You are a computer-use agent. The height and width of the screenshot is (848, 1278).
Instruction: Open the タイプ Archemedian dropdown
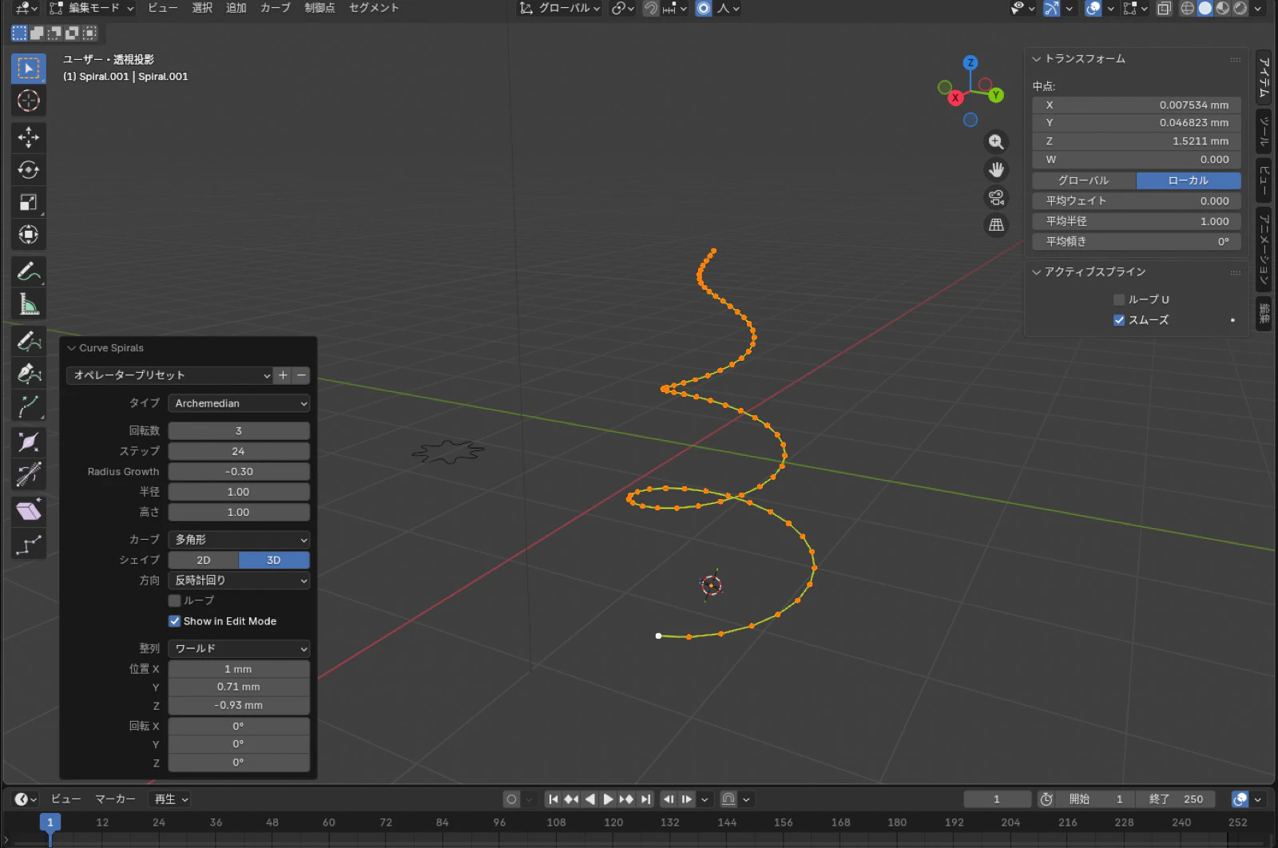(239, 403)
